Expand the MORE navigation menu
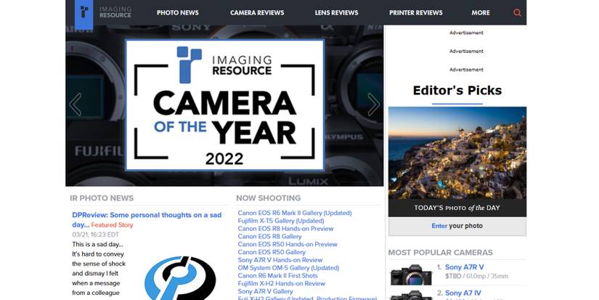599x300 pixels. (480, 12)
